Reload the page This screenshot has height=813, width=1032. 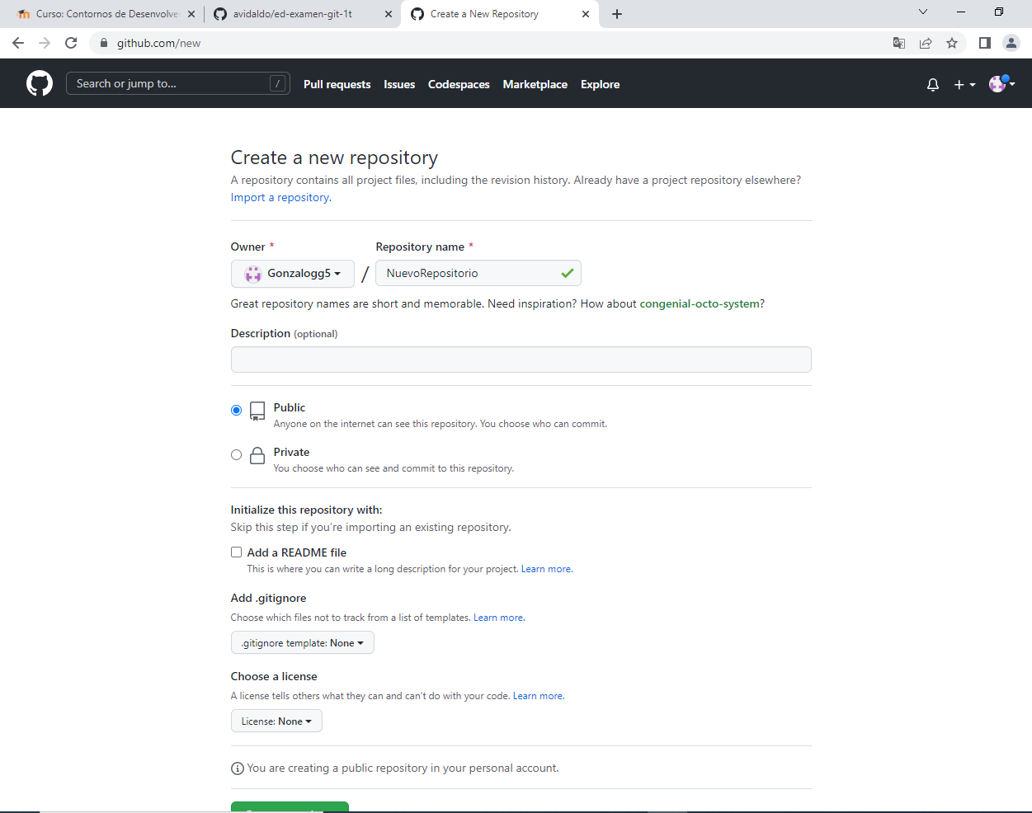pyautogui.click(x=70, y=42)
